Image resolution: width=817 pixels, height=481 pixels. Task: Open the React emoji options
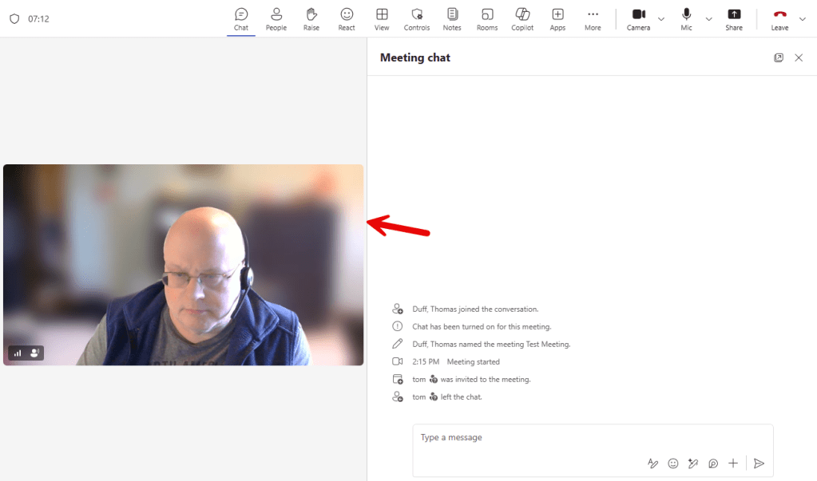(347, 18)
